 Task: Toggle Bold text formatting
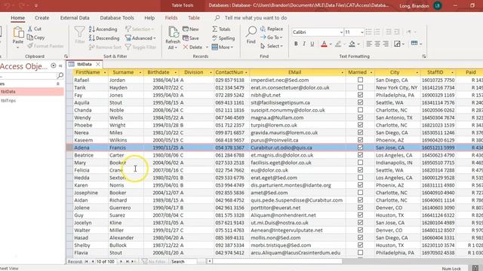(296, 44)
